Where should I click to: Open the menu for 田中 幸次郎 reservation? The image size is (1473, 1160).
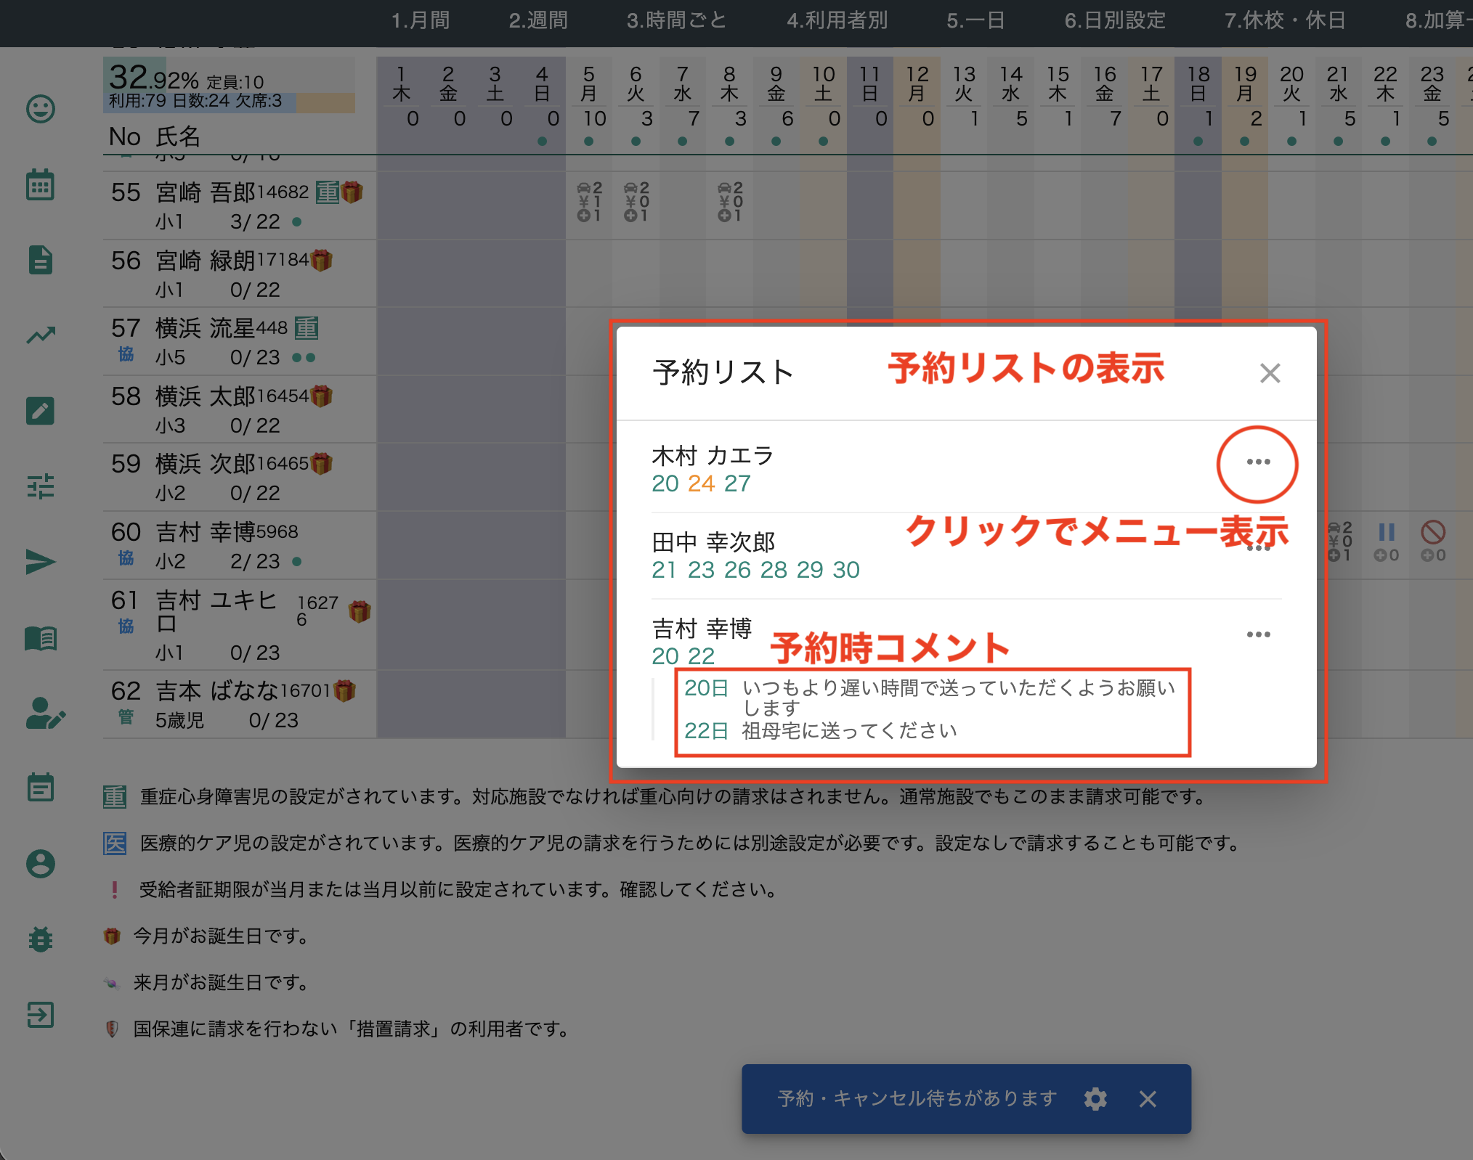tap(1258, 550)
